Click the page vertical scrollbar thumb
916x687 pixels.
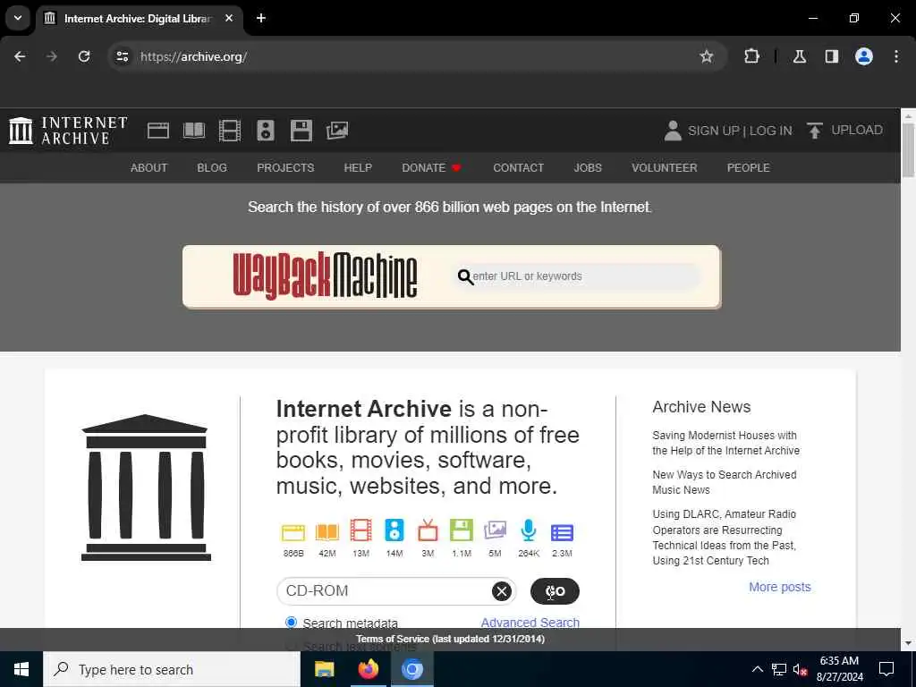[x=909, y=149]
